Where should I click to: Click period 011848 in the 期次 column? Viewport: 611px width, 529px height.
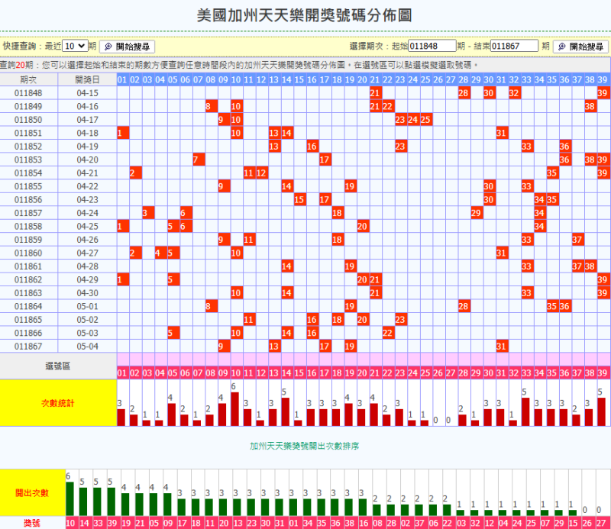28,93
